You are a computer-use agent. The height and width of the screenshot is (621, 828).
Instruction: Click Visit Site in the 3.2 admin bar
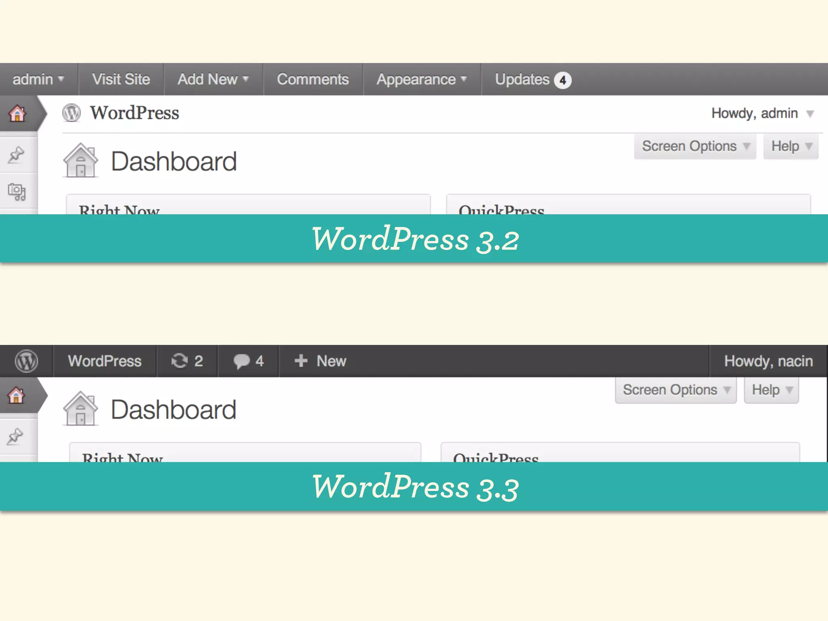click(121, 79)
